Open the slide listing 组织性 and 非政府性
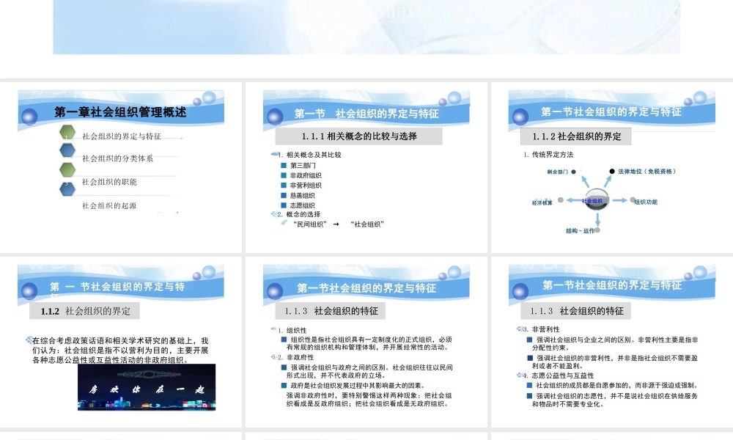 (366, 342)
